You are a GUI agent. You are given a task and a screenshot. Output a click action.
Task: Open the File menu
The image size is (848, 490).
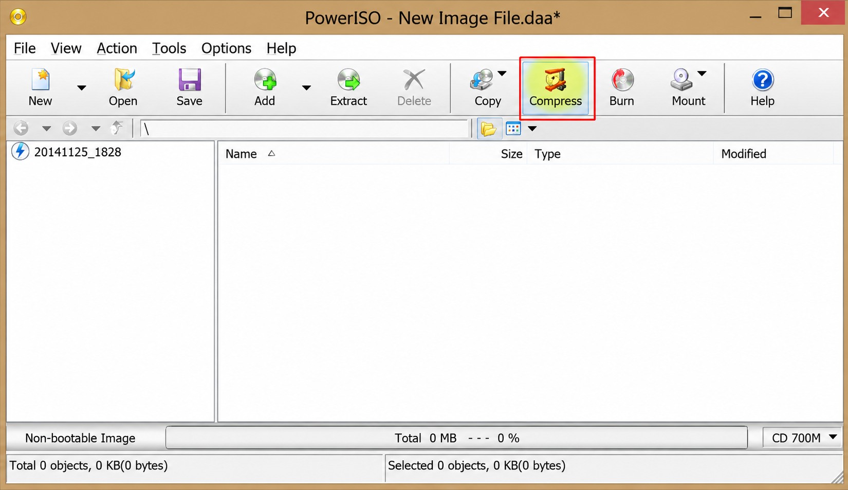click(x=25, y=48)
